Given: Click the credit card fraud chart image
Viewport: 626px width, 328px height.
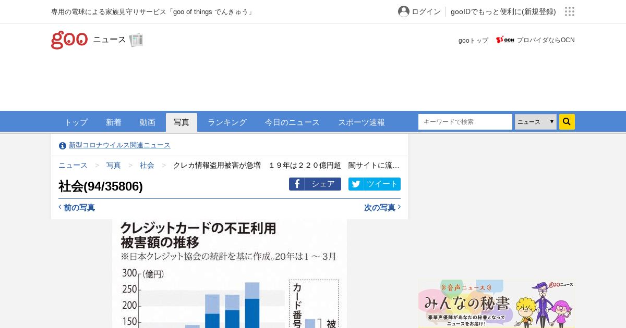Looking at the screenshot, I should coord(230,273).
